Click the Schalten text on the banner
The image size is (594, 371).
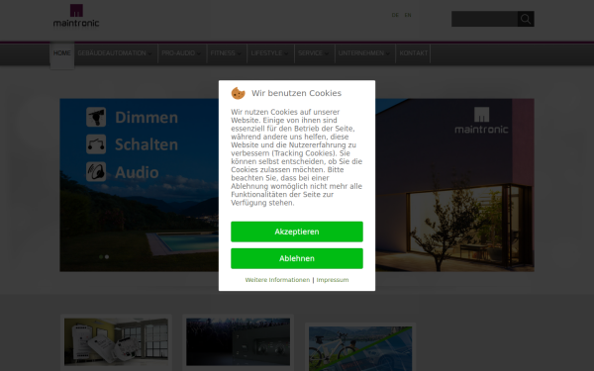tap(147, 144)
